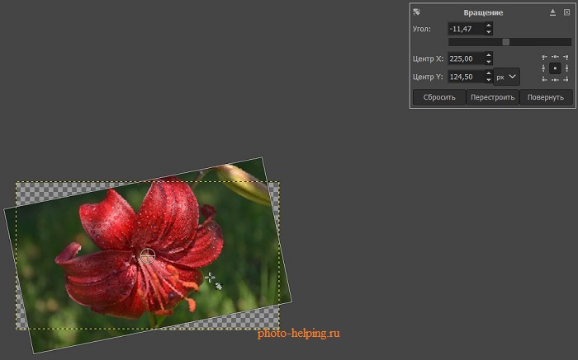Set pivot to the bottom-left corner

[x=544, y=79]
